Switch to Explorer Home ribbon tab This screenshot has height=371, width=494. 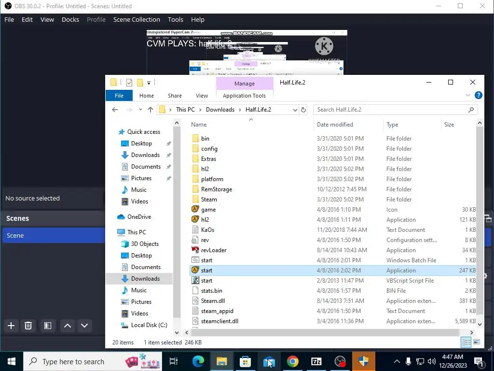click(147, 96)
